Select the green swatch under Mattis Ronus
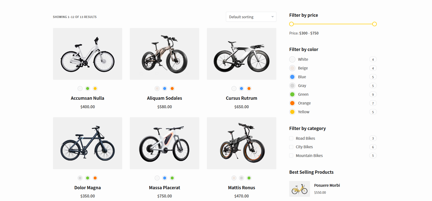 (x=249, y=178)
